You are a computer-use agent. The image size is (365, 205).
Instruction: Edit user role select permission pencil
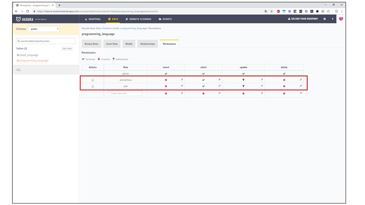tap(219, 86)
